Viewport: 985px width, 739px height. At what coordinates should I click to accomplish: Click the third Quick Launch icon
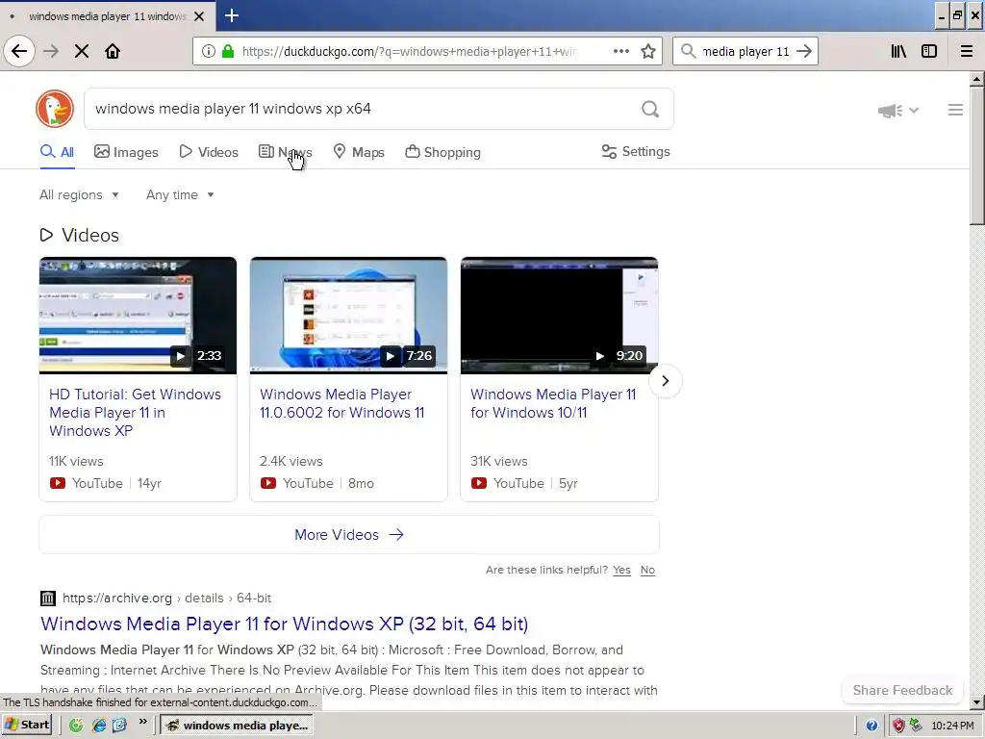pos(119,726)
